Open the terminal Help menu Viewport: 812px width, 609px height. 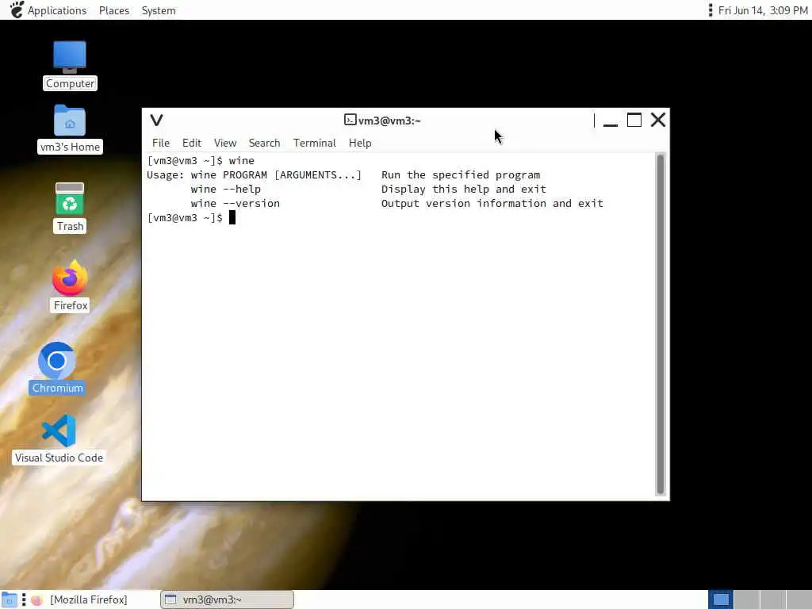click(360, 143)
